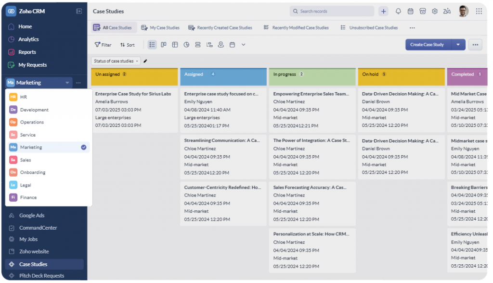Click the plus quick-create icon
This screenshot has height=283, width=493.
(383, 12)
